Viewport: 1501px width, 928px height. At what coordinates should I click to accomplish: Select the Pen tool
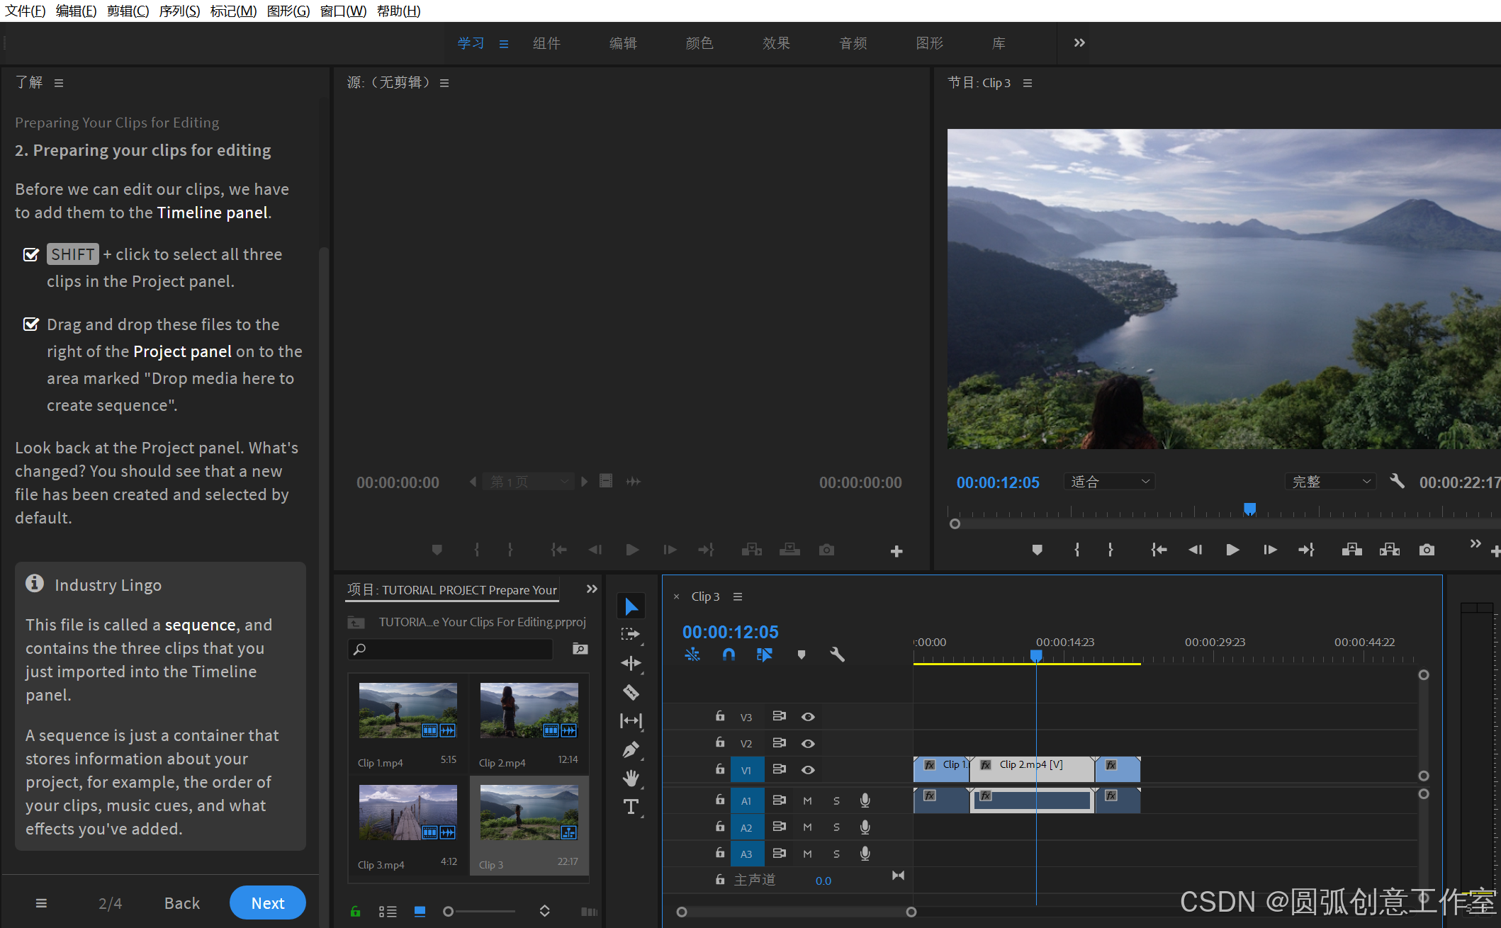coord(631,749)
